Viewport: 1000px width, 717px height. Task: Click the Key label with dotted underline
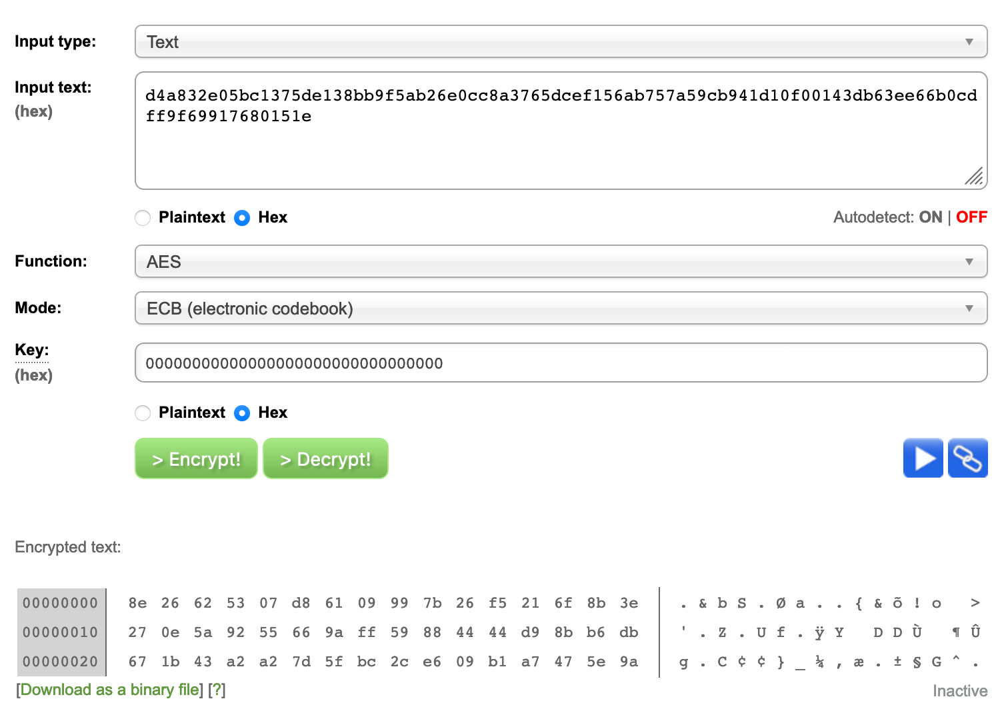[x=31, y=351]
